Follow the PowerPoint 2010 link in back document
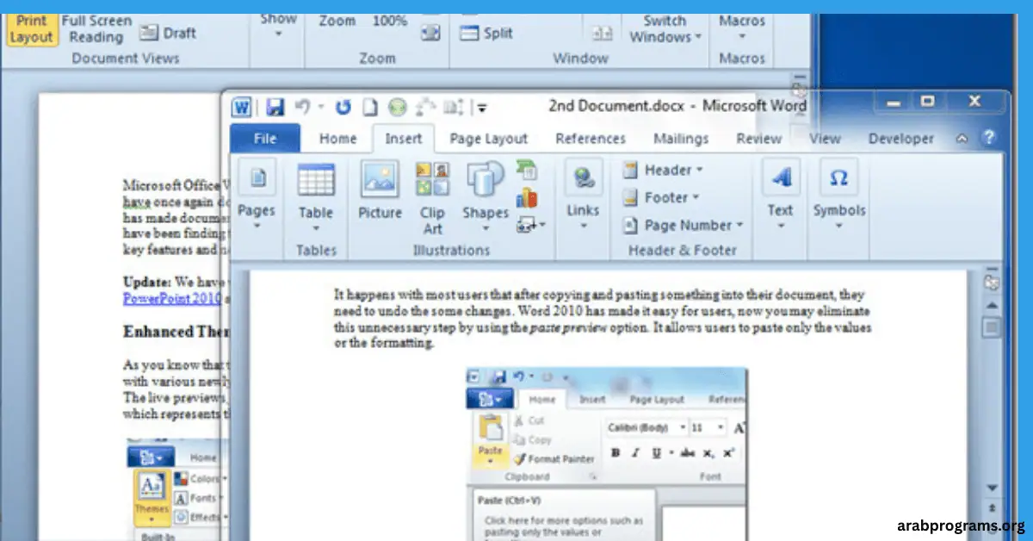 point(172,299)
